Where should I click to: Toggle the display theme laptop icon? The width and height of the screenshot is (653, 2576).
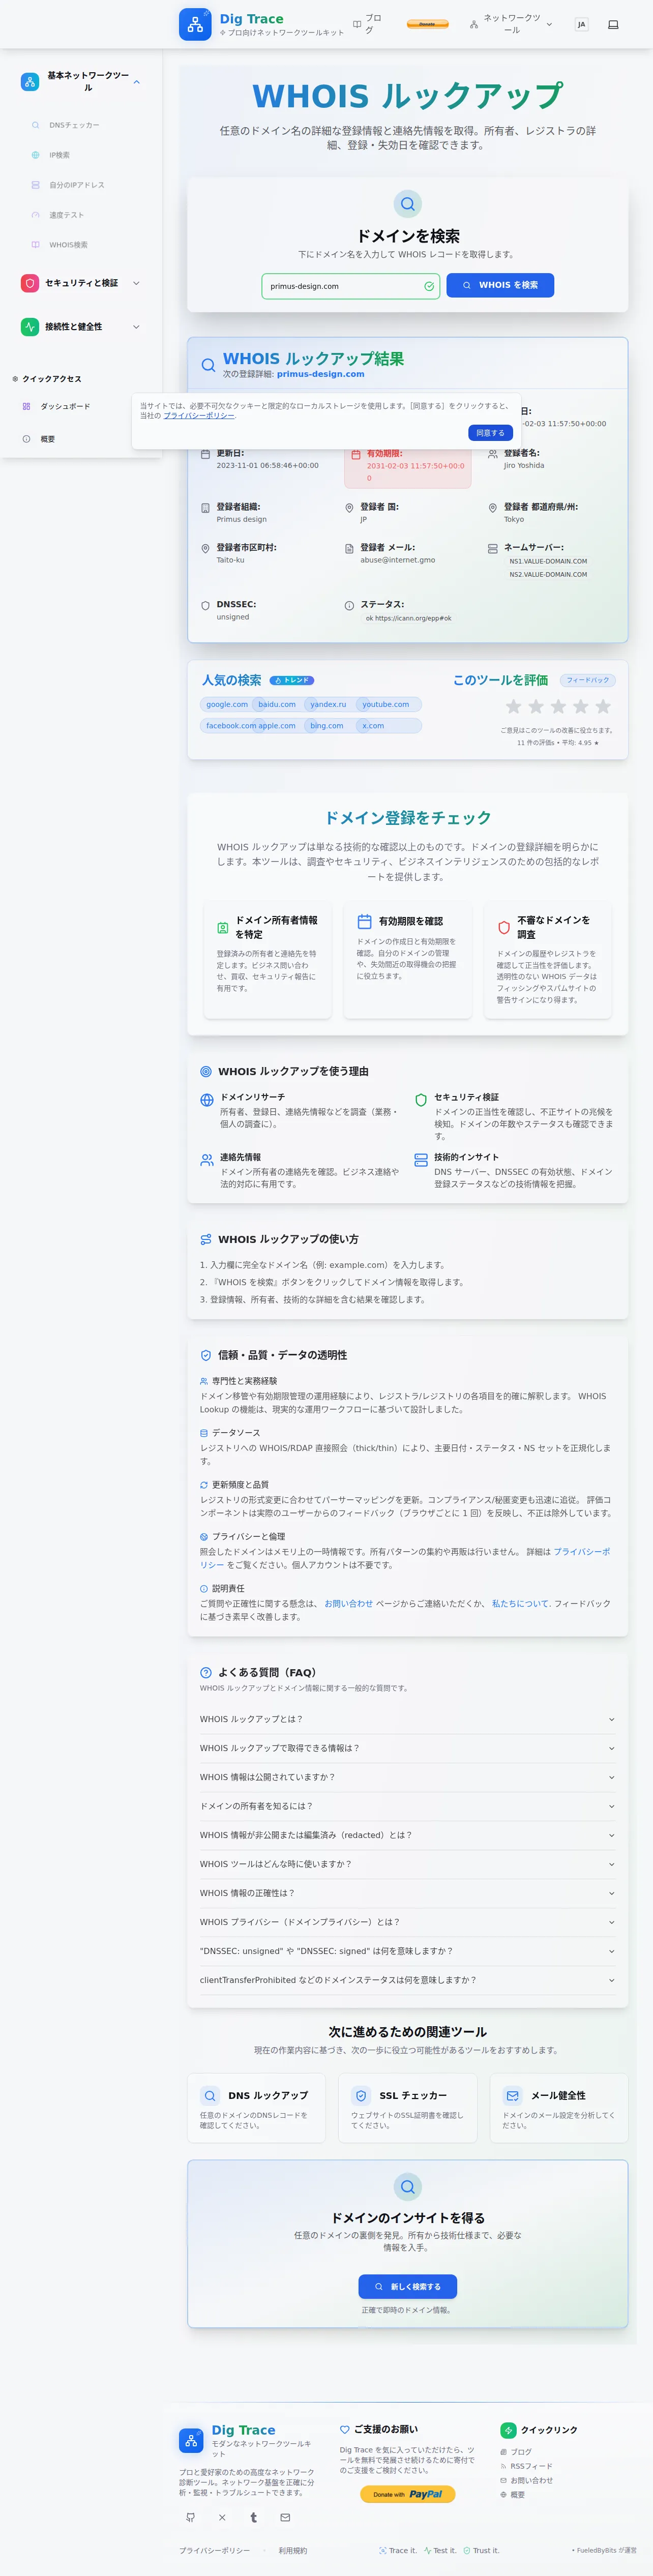613,24
